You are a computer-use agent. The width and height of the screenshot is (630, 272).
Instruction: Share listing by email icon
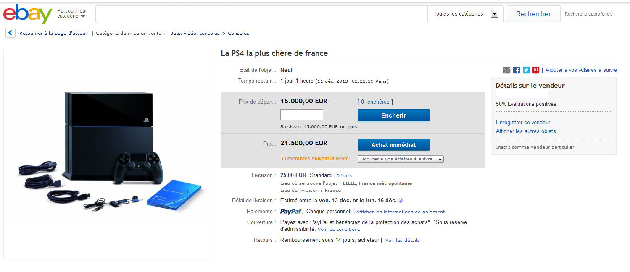coord(507,70)
